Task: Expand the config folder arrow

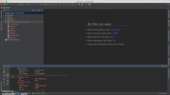Action: click(6, 20)
